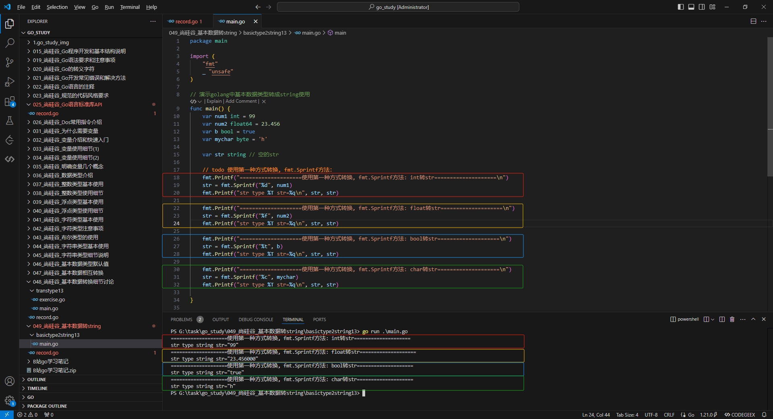Open notifications bell in status bar
This screenshot has width=773, height=419.
764,415
